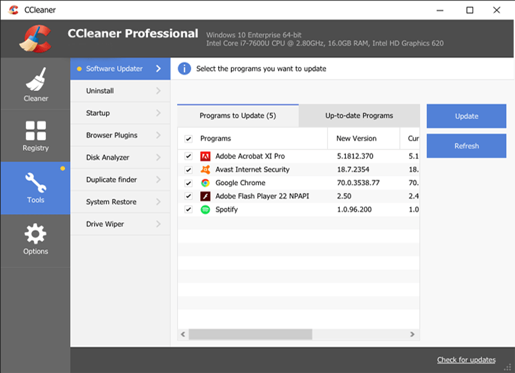Select the Adobe Acrobat icon in the list
The image size is (515, 373).
click(x=207, y=156)
